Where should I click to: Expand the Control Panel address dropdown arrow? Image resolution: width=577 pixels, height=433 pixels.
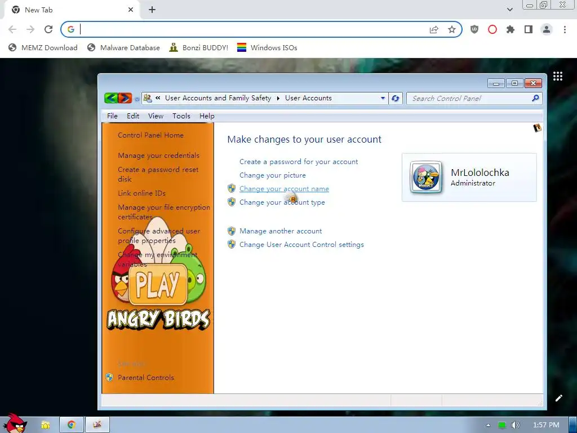pyautogui.click(x=383, y=98)
